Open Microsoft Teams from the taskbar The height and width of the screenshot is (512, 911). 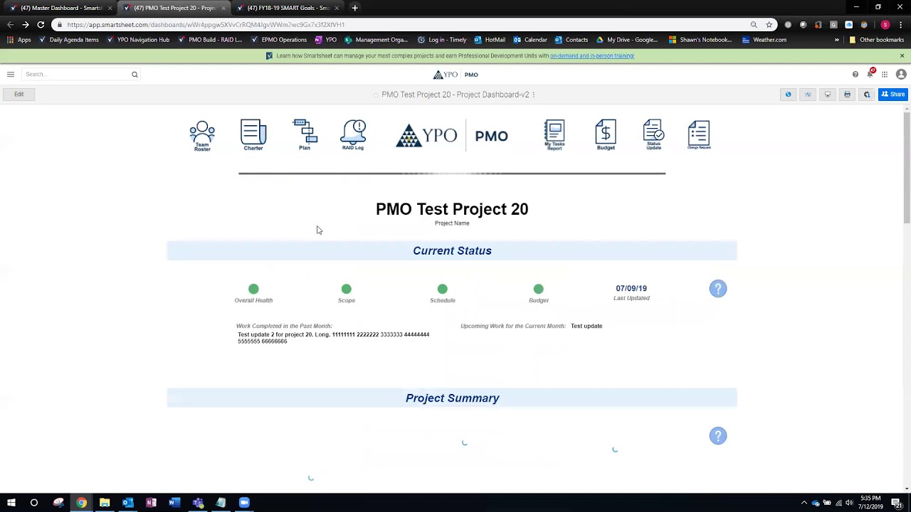click(x=198, y=503)
